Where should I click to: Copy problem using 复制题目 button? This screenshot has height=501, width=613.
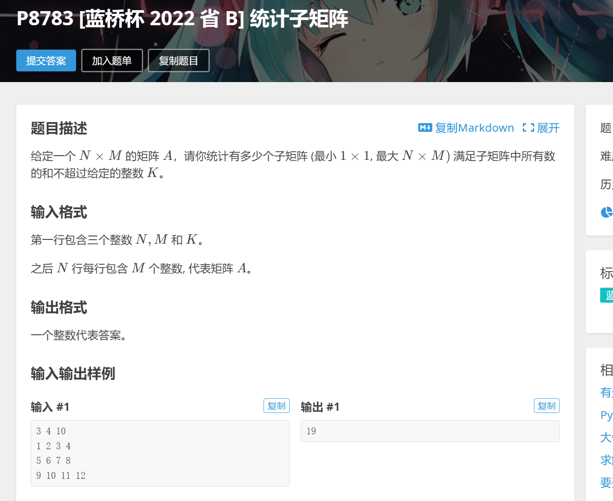click(179, 61)
